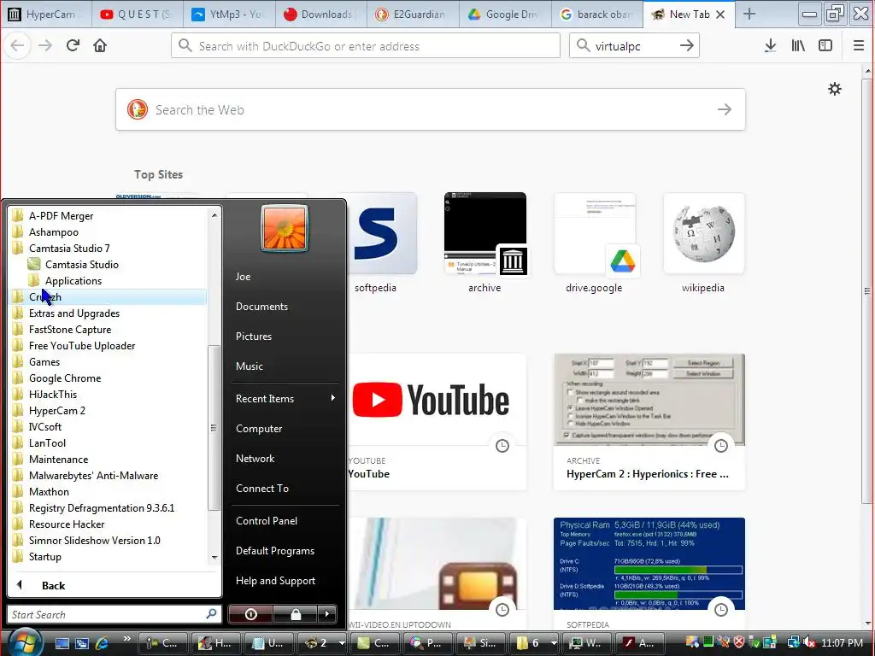Switch to the barack obama Google tab

[x=596, y=15]
